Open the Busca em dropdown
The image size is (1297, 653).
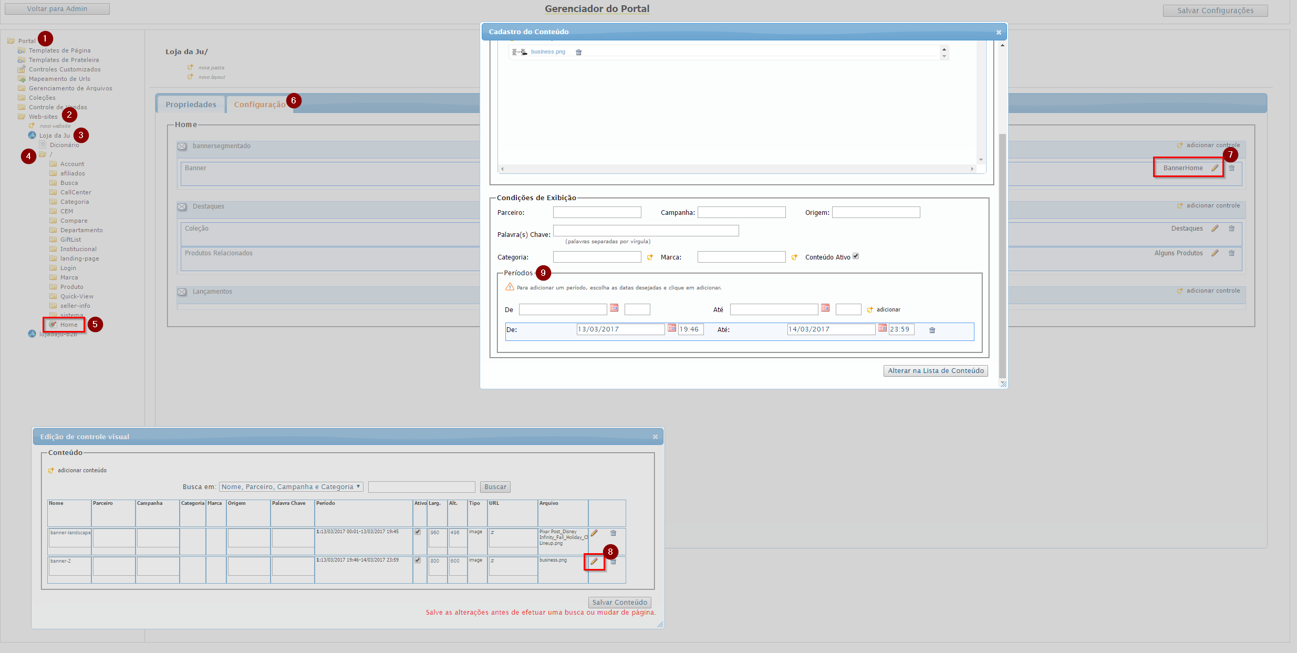(x=291, y=487)
